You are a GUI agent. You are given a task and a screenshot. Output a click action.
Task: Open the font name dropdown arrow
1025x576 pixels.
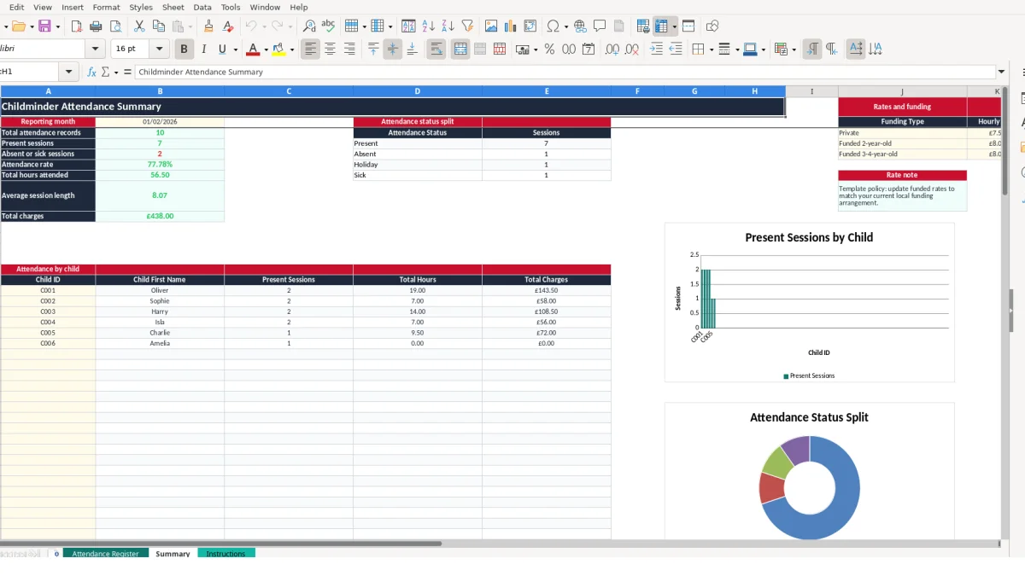pyautogui.click(x=96, y=49)
